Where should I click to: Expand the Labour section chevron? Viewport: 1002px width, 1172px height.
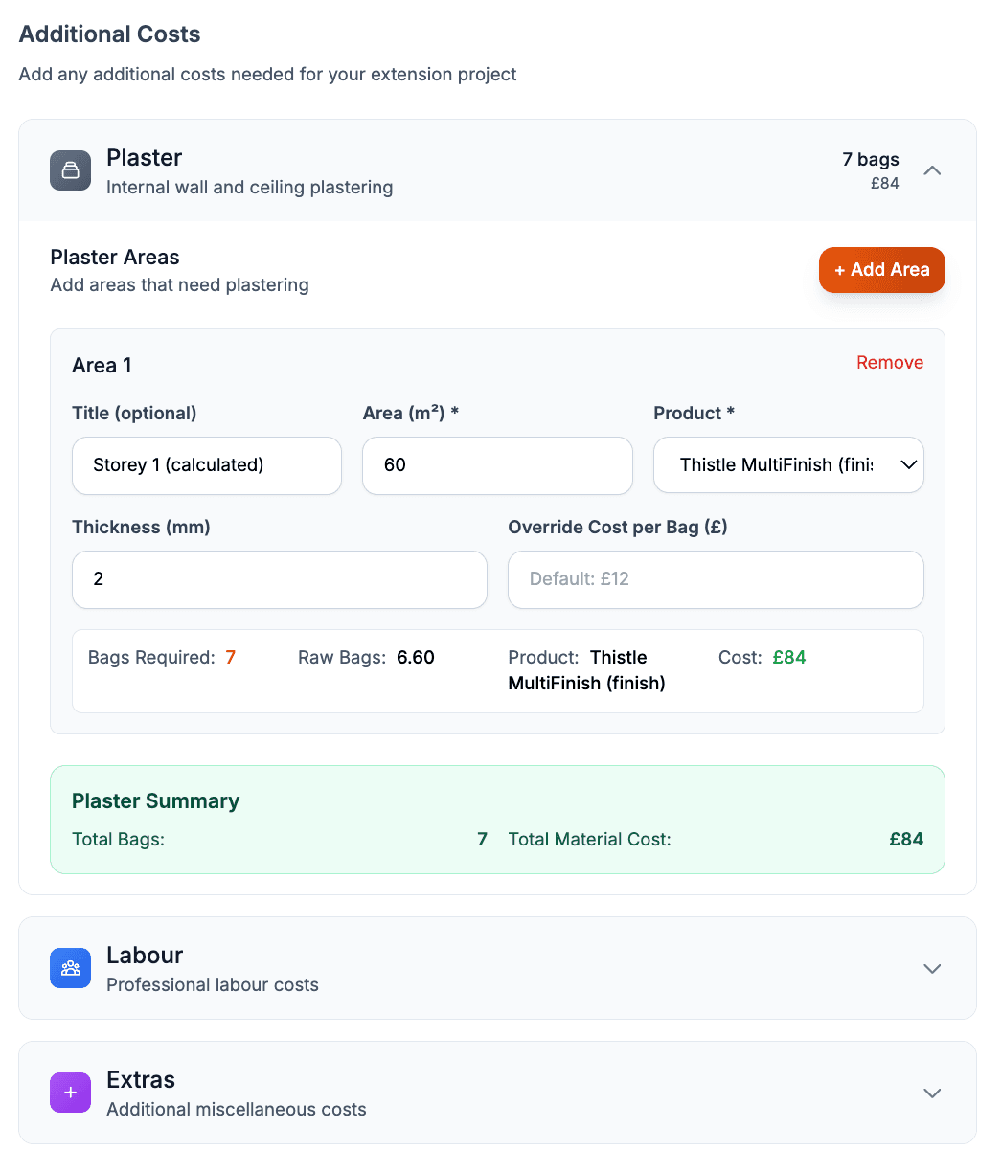932,969
